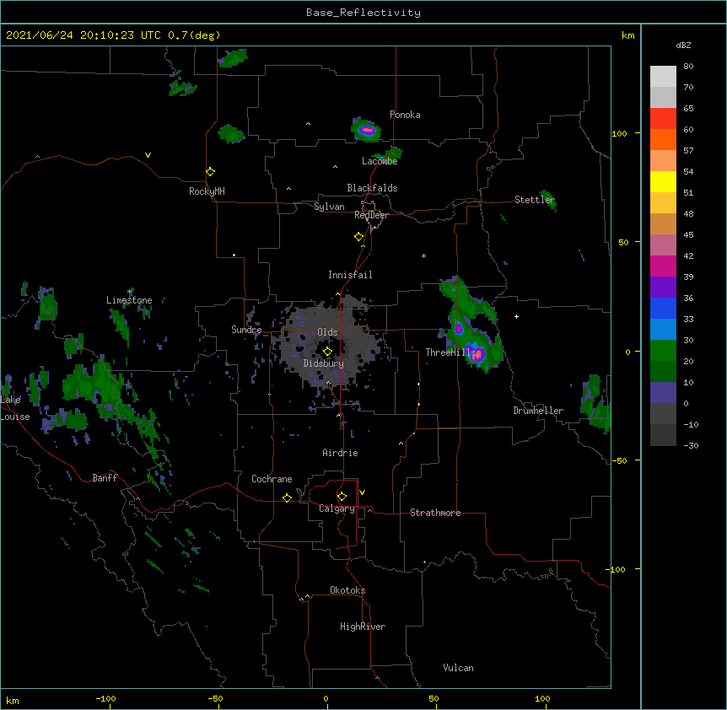Click the RockyMH label

pos(207,191)
